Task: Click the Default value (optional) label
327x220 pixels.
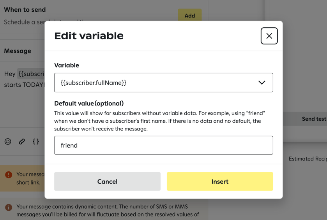Action: 89,103
